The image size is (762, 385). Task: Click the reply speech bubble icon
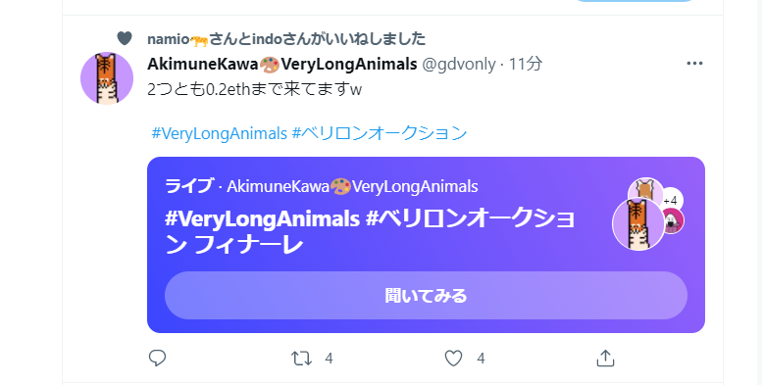[158, 359]
